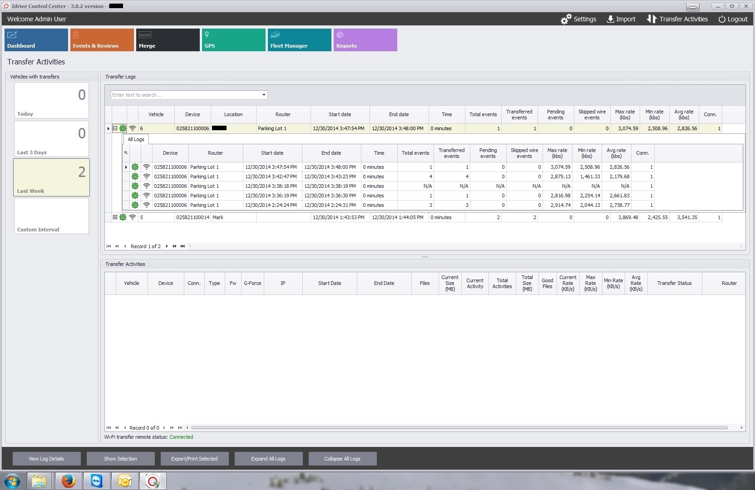
Task: Open the Dashboard tile
Action: pyautogui.click(x=36, y=40)
